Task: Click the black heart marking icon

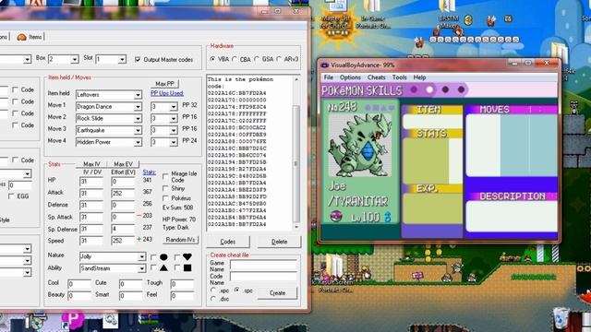Action: 187,256
